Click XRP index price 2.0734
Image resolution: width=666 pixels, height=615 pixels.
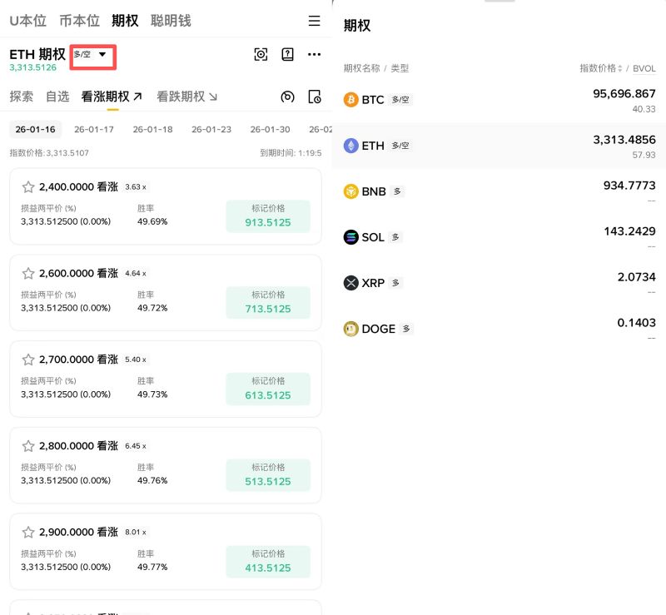[x=636, y=277]
